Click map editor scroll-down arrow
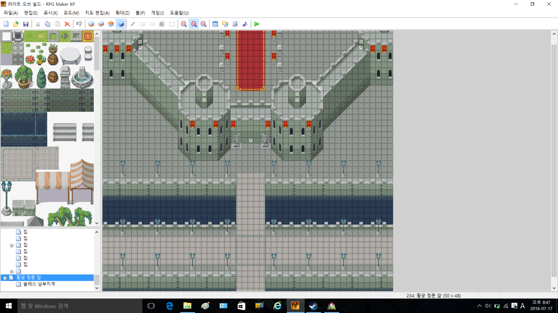Image resolution: width=558 pixels, height=313 pixels. pos(554,288)
